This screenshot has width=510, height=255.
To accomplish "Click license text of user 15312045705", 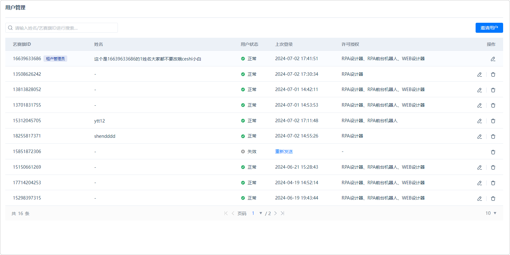I will pyautogui.click(x=370, y=121).
